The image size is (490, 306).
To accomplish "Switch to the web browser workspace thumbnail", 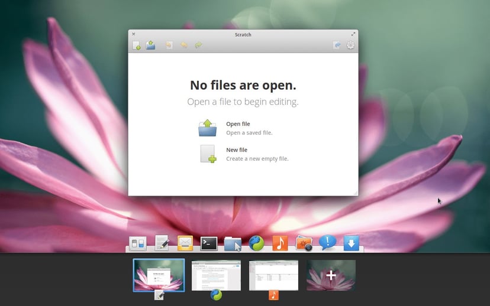I will point(216,275).
